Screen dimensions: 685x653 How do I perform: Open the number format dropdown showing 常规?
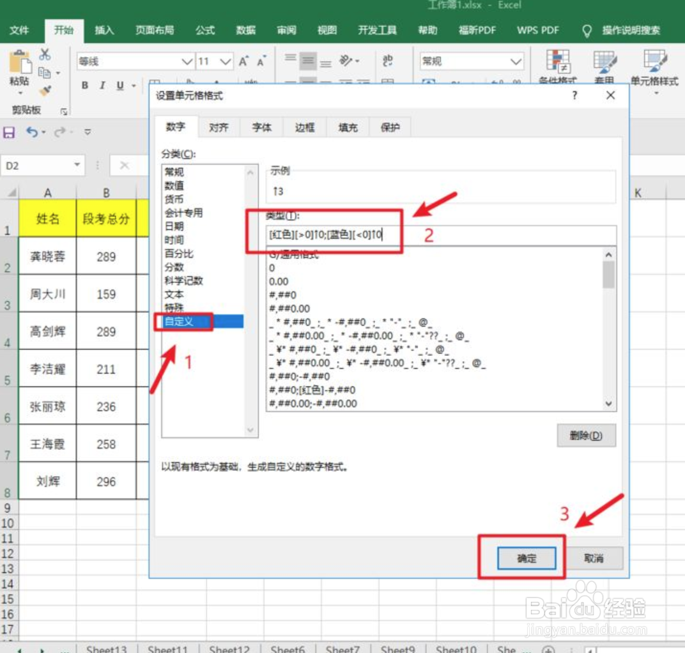point(516,61)
